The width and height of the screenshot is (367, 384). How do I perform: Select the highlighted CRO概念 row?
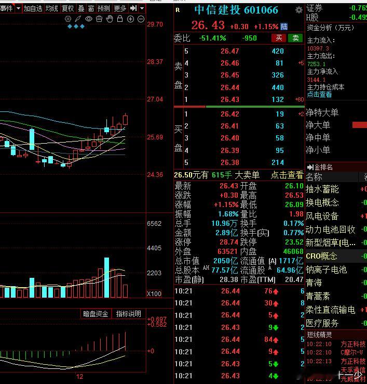[336, 256]
